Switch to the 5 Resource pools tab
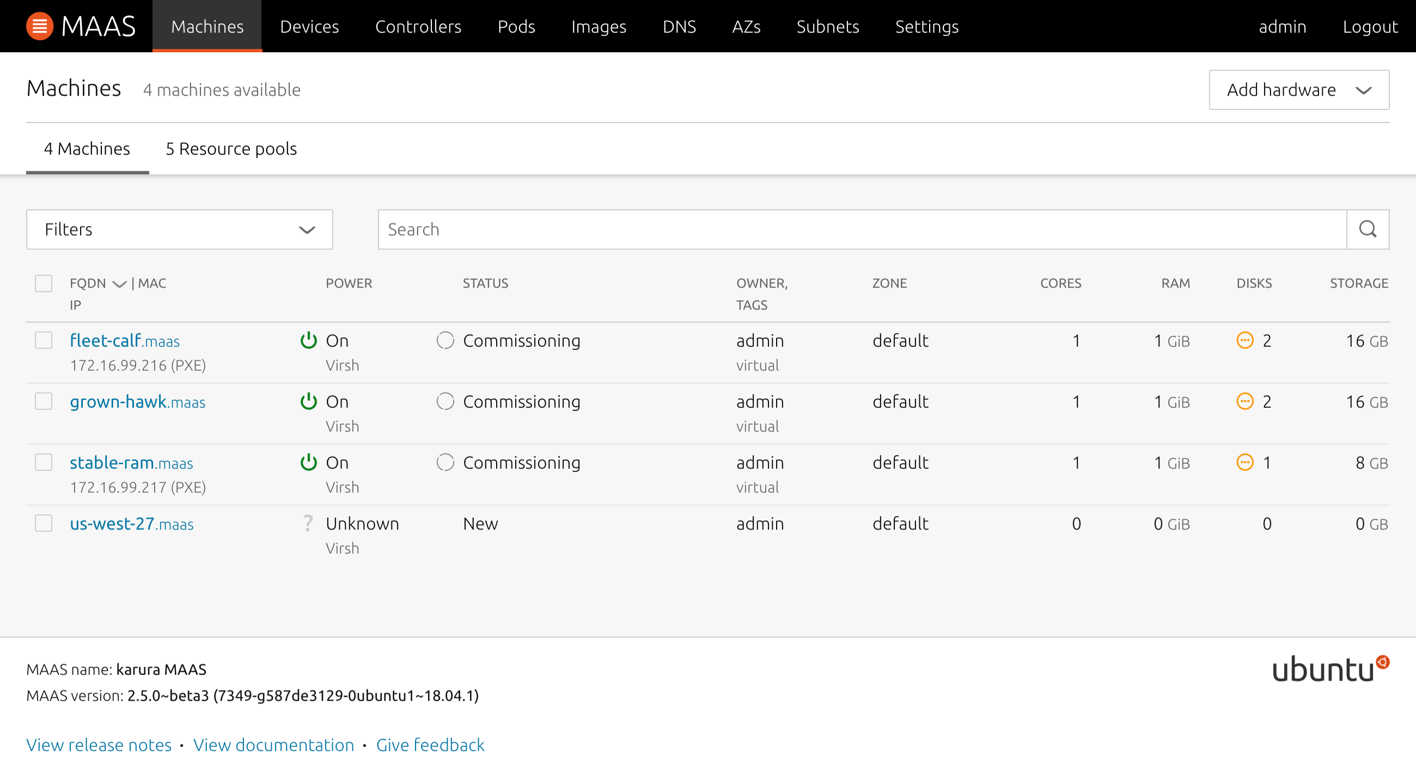The height and width of the screenshot is (762, 1416). [x=231, y=149]
